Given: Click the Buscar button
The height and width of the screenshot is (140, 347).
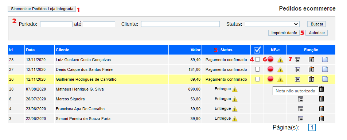Looking at the screenshot, I should 317,24.
